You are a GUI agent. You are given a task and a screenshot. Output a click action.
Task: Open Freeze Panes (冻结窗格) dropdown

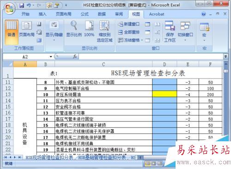click(130, 40)
